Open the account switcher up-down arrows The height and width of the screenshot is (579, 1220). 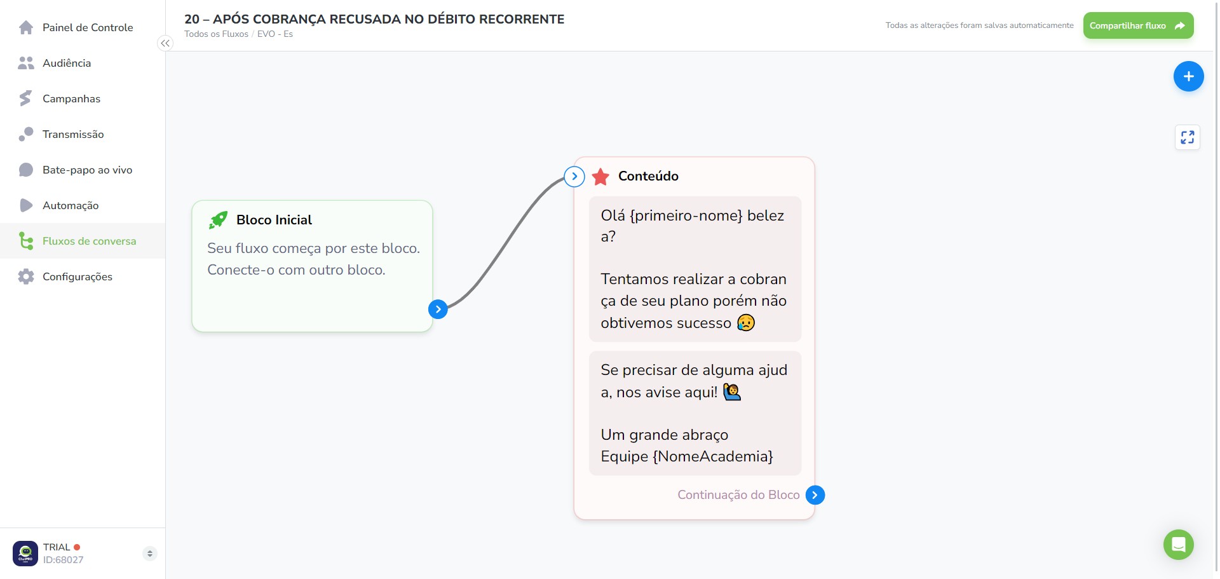pyautogui.click(x=150, y=554)
